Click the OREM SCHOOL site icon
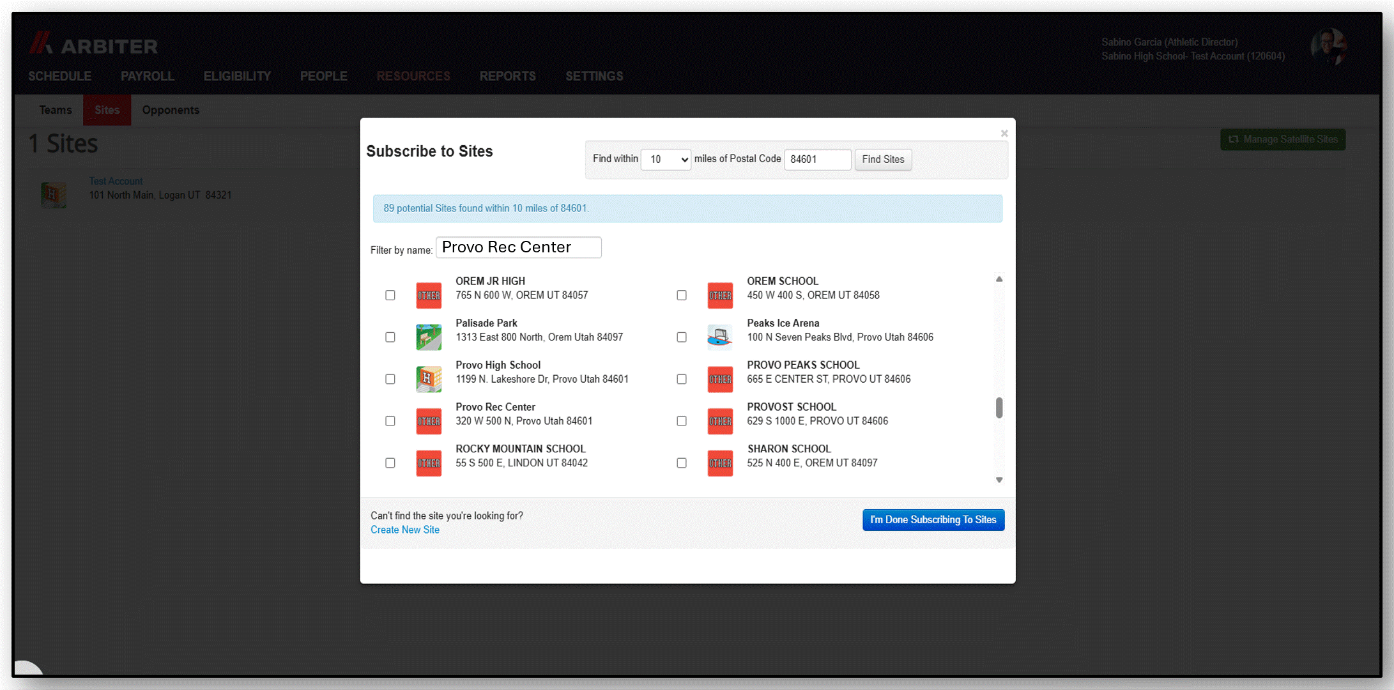This screenshot has width=1394, height=690. 720,295
